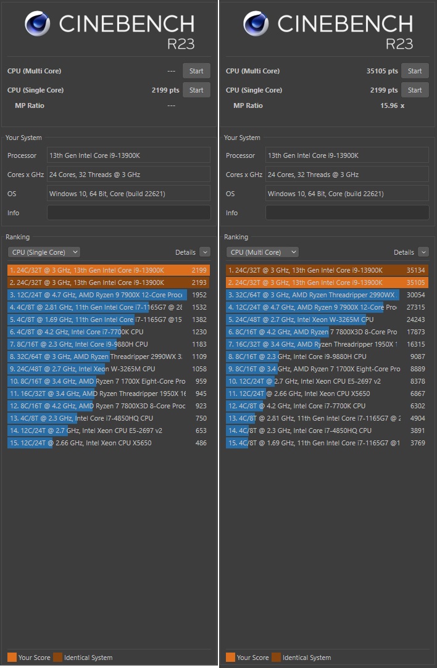Image resolution: width=437 pixels, height=668 pixels.
Task: Select i9-13900K row scoring 35134
Action: click(327, 270)
